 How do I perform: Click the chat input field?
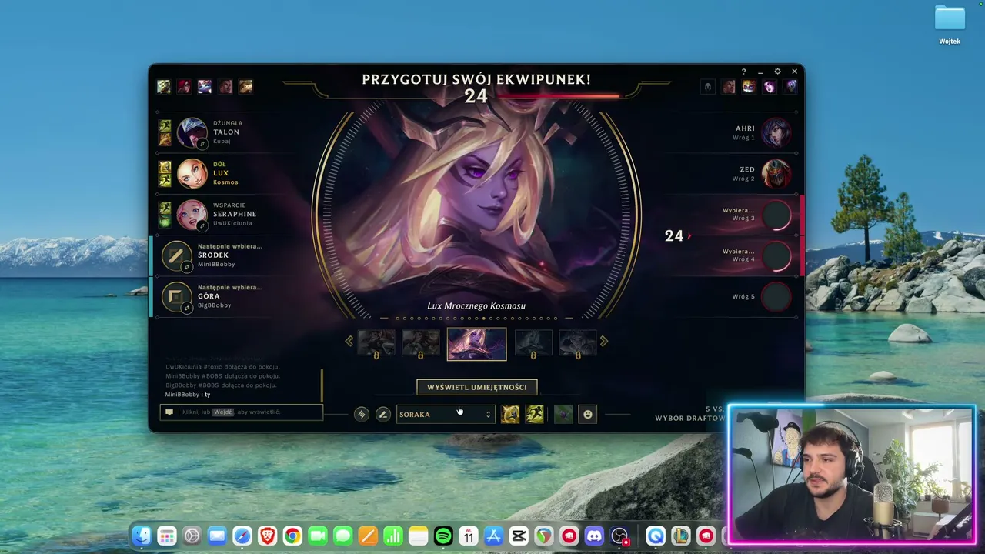pos(242,412)
